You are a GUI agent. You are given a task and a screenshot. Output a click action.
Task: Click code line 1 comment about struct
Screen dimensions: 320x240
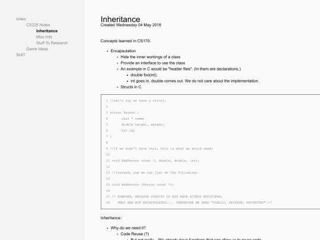tap(138, 101)
